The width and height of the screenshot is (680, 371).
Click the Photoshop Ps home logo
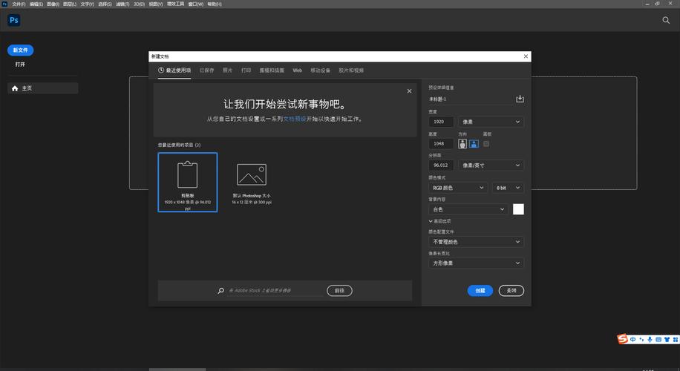point(14,20)
